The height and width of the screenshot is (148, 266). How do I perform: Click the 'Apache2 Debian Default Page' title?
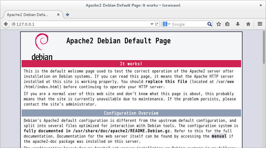(x=118, y=41)
